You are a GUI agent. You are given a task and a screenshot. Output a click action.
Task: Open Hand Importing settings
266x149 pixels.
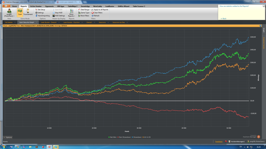tap(43, 16)
